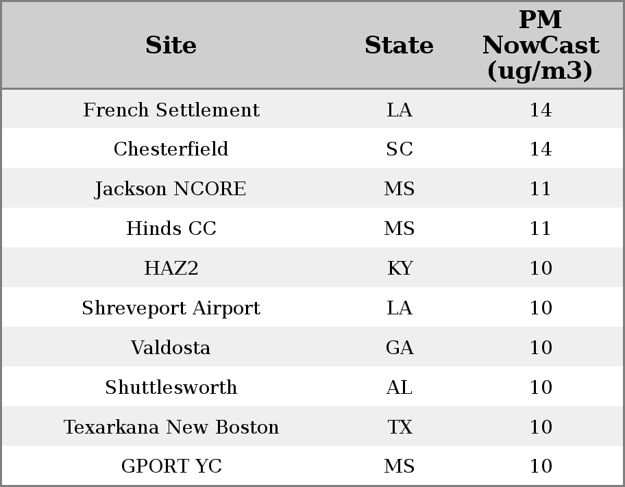Select the GA state cell
This screenshot has width=625, height=487.
(400, 347)
